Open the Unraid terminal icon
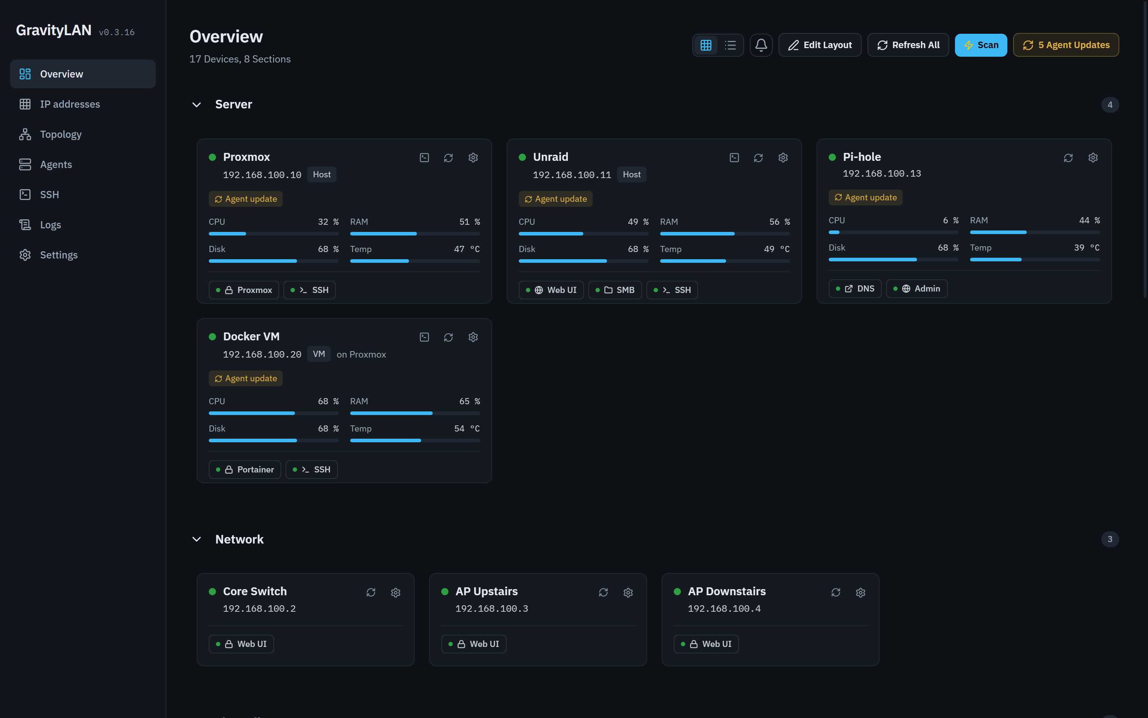Screen dimensions: 1148x718 click(734, 158)
